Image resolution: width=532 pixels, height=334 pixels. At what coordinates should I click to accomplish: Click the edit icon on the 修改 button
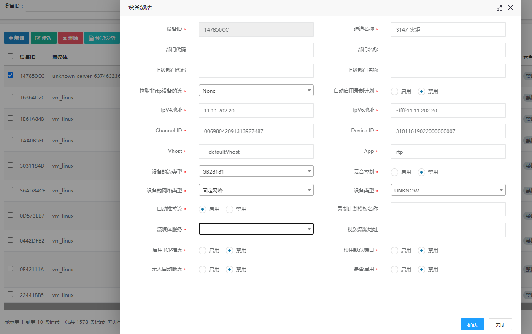coord(37,38)
